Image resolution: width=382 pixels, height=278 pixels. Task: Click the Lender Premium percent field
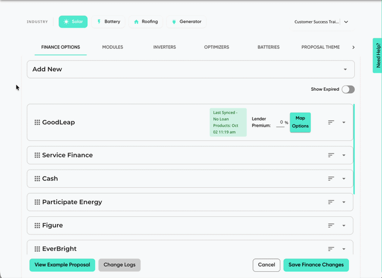coord(281,122)
